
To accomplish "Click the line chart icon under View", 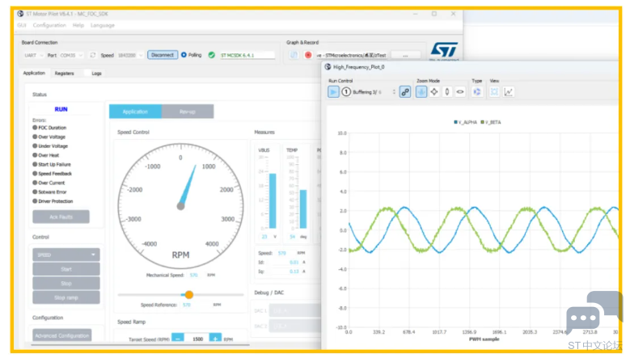I will point(508,92).
